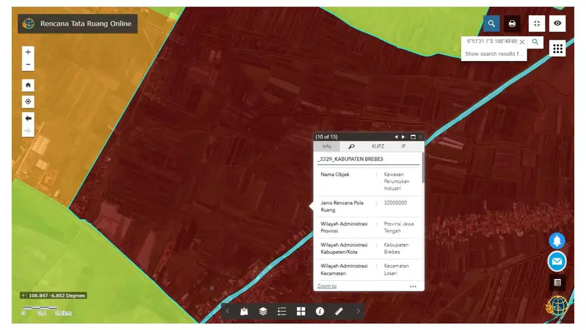Click the layers stack icon in bottom toolbar
The image size is (586, 330).
[263, 311]
